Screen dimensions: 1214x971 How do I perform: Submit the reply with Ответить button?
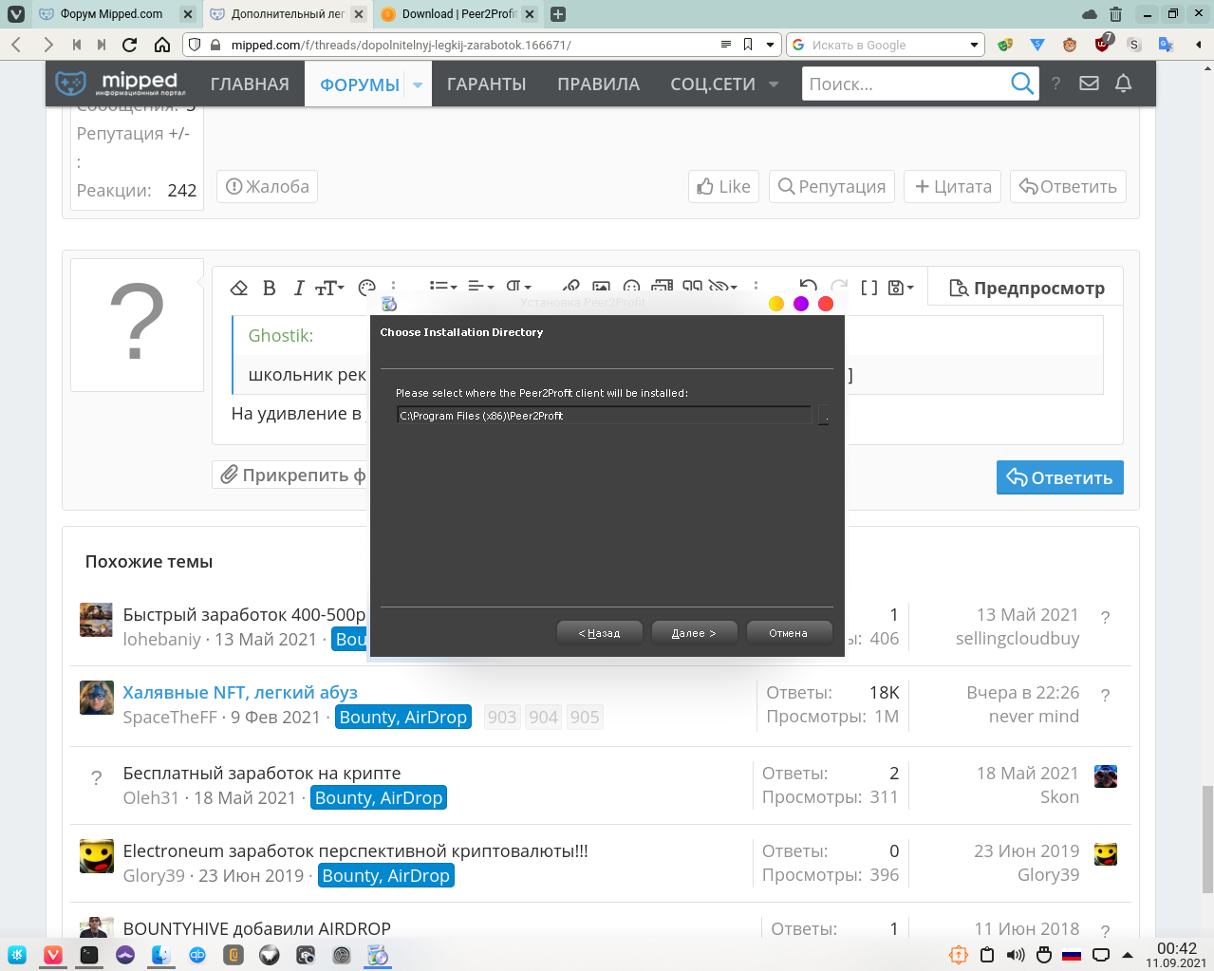pos(1059,477)
